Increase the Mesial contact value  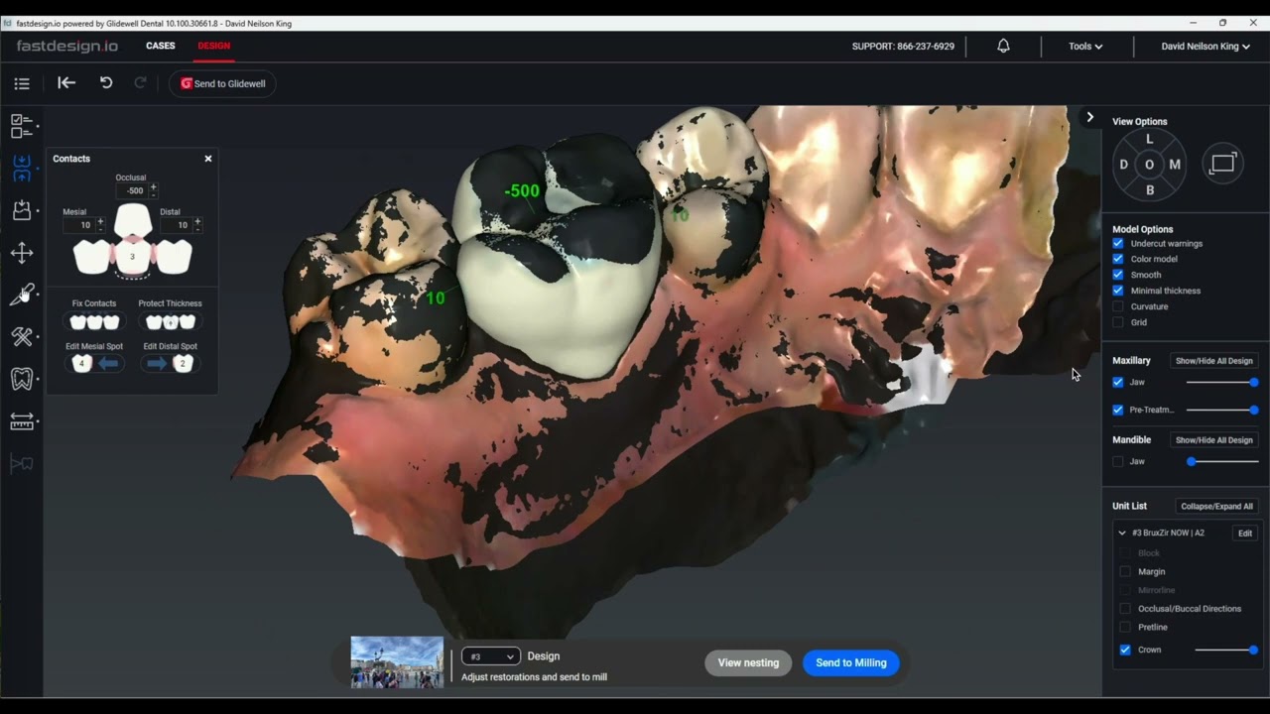pos(100,221)
